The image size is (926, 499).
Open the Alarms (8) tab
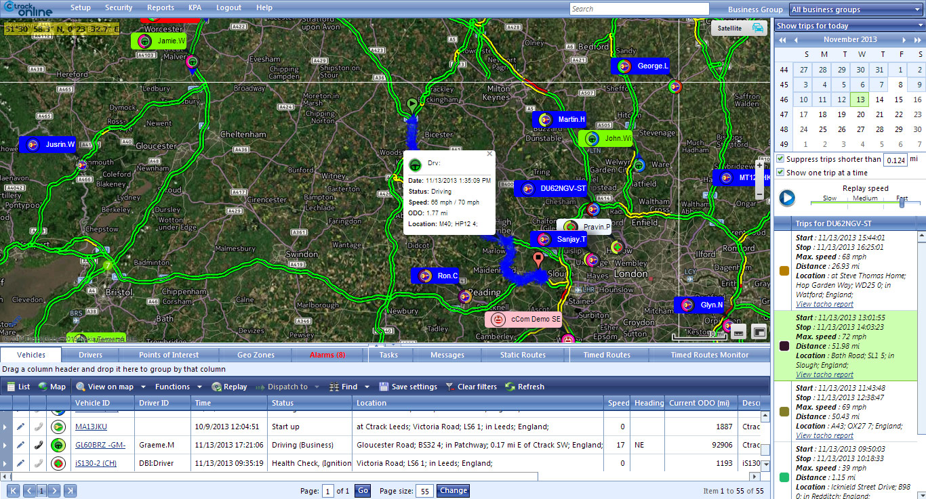pos(327,355)
